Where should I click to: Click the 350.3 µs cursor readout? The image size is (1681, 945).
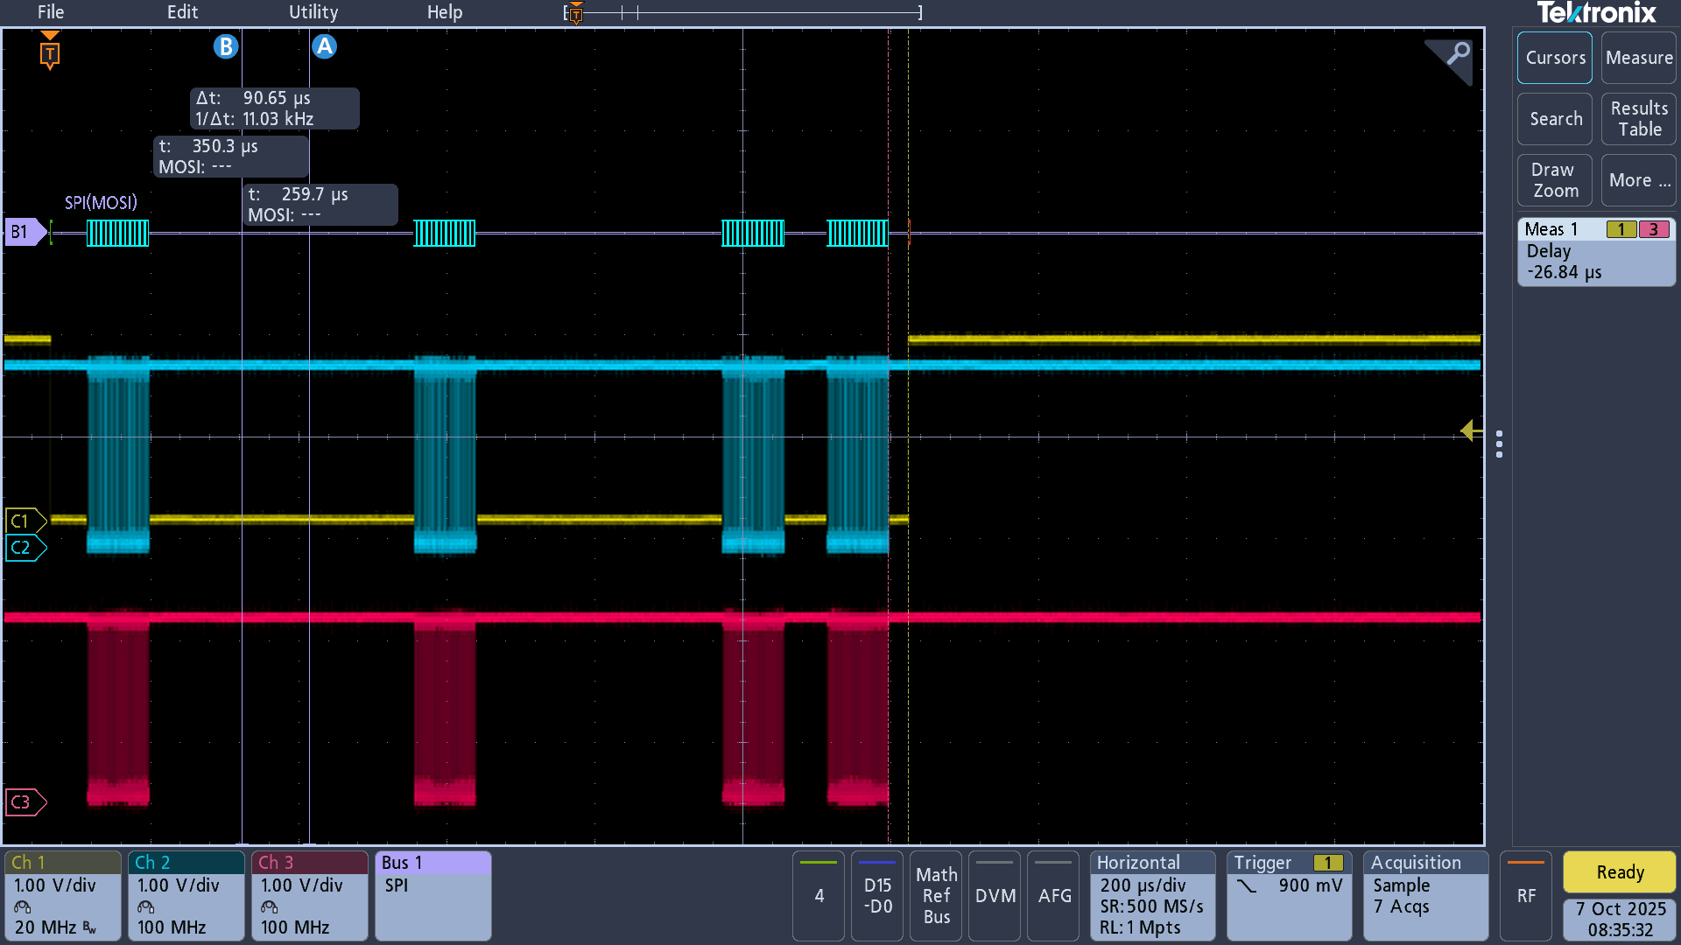tap(232, 157)
